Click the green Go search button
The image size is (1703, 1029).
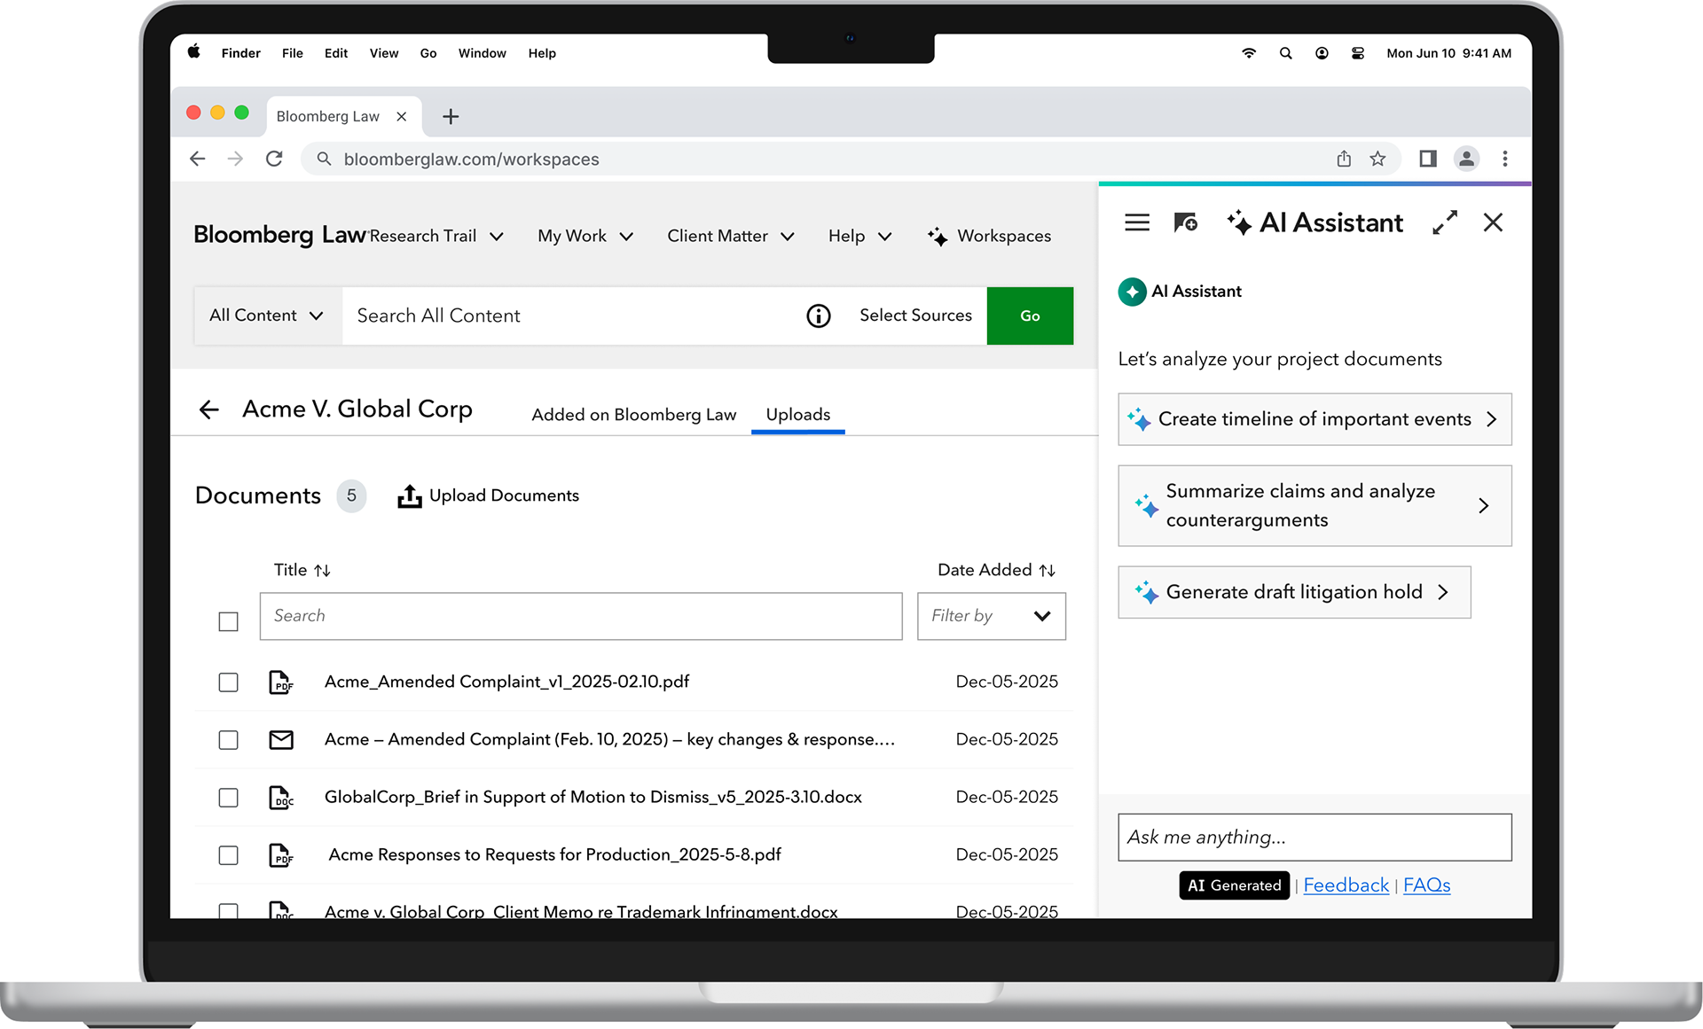[x=1029, y=316]
